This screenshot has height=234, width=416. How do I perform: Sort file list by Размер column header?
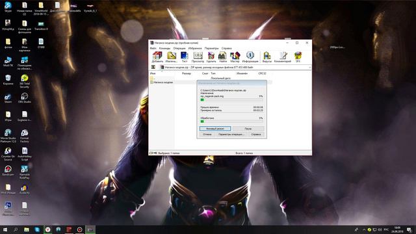(187, 73)
